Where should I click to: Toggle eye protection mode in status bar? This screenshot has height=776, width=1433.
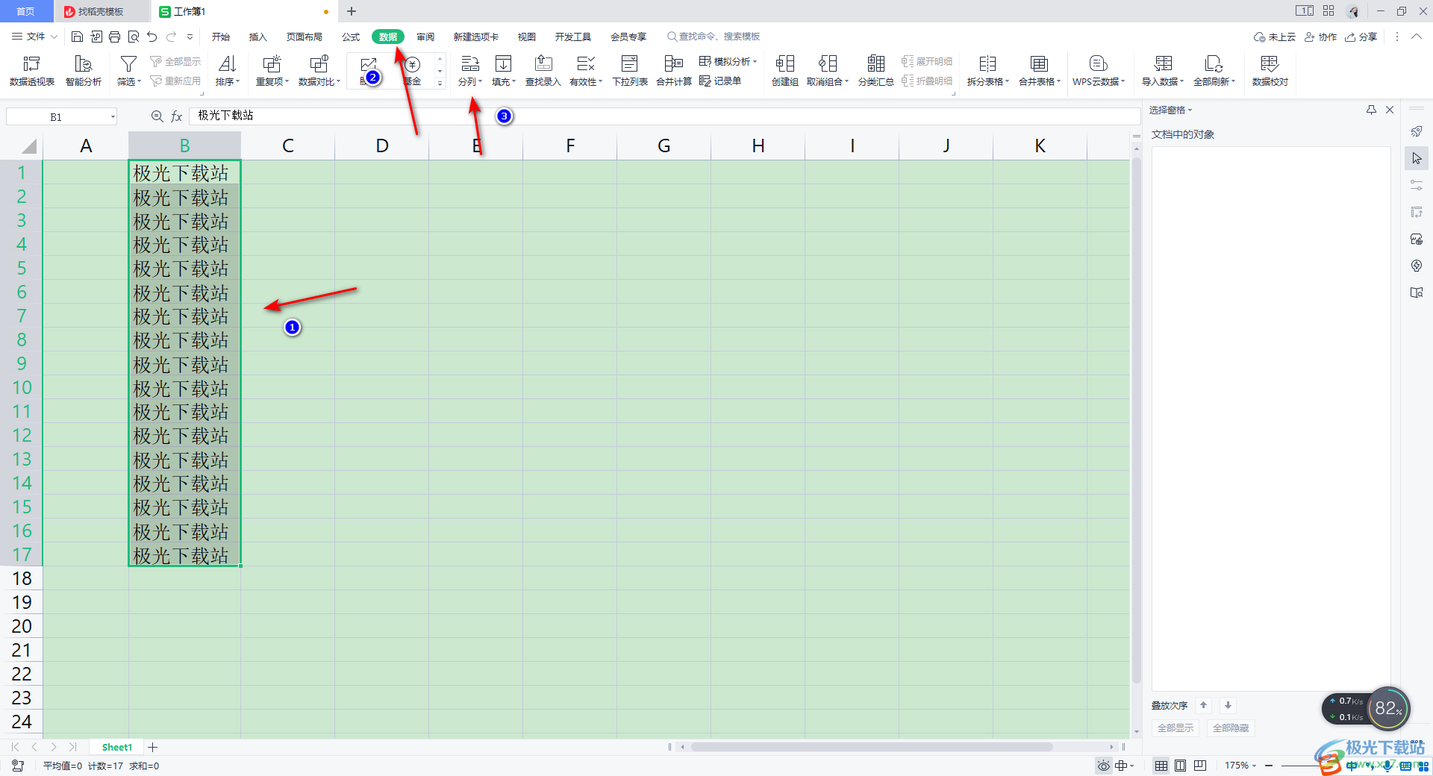tap(1103, 766)
